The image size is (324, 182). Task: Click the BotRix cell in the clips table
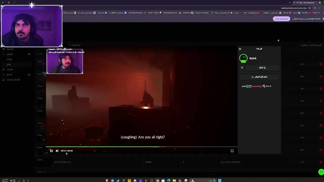click(x=149, y=162)
